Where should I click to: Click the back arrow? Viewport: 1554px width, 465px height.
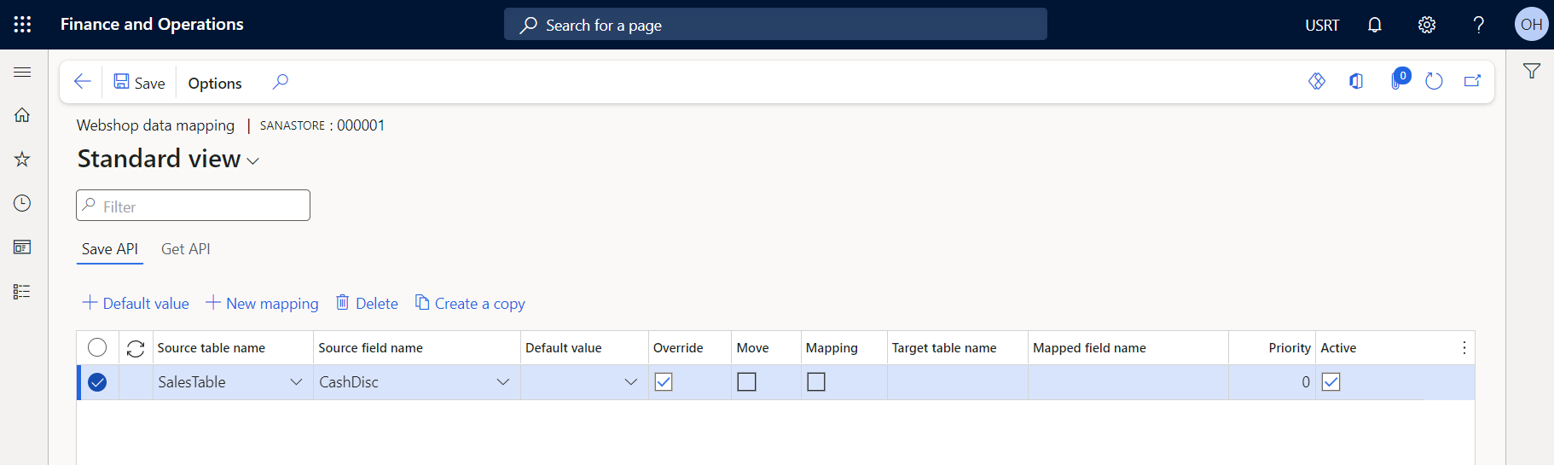[83, 82]
